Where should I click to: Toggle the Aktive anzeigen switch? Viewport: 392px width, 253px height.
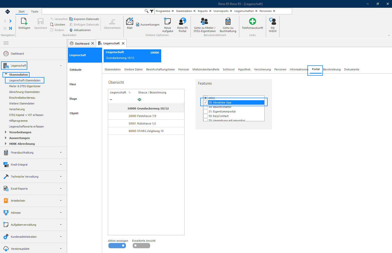117,246
